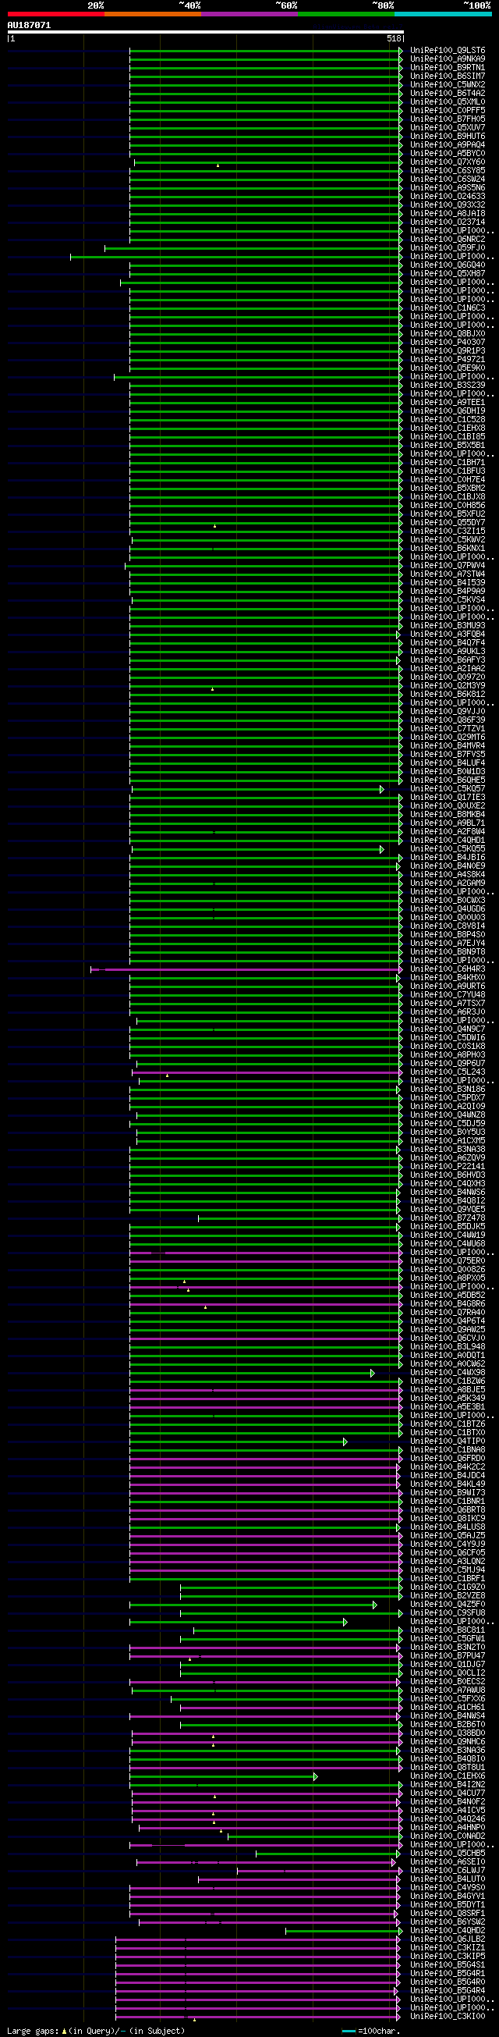The height and width of the screenshot is (2037, 499).
Task: Select the UniRef100_Q59FJ0 label
Action: pos(448,248)
